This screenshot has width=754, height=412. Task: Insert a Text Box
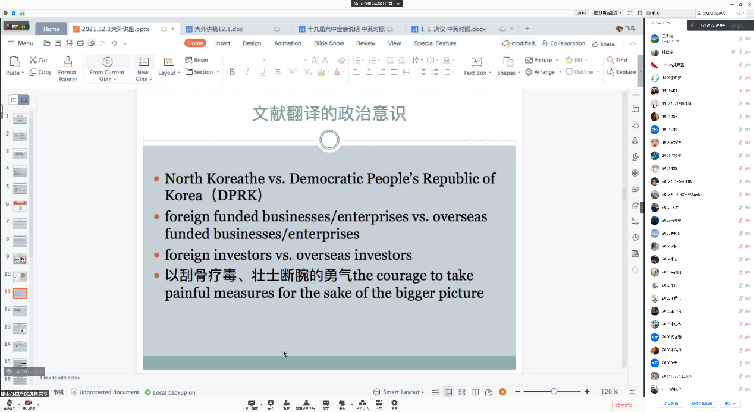pos(476,66)
